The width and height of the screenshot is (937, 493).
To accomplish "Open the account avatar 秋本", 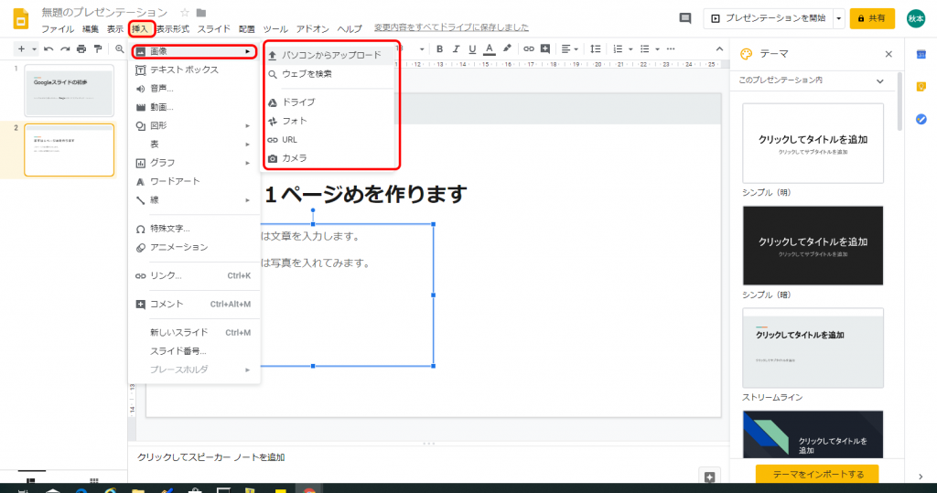I will coord(915,18).
